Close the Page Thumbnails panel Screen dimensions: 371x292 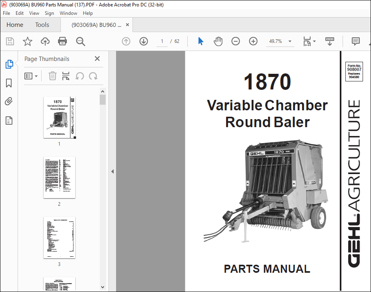[x=97, y=59]
